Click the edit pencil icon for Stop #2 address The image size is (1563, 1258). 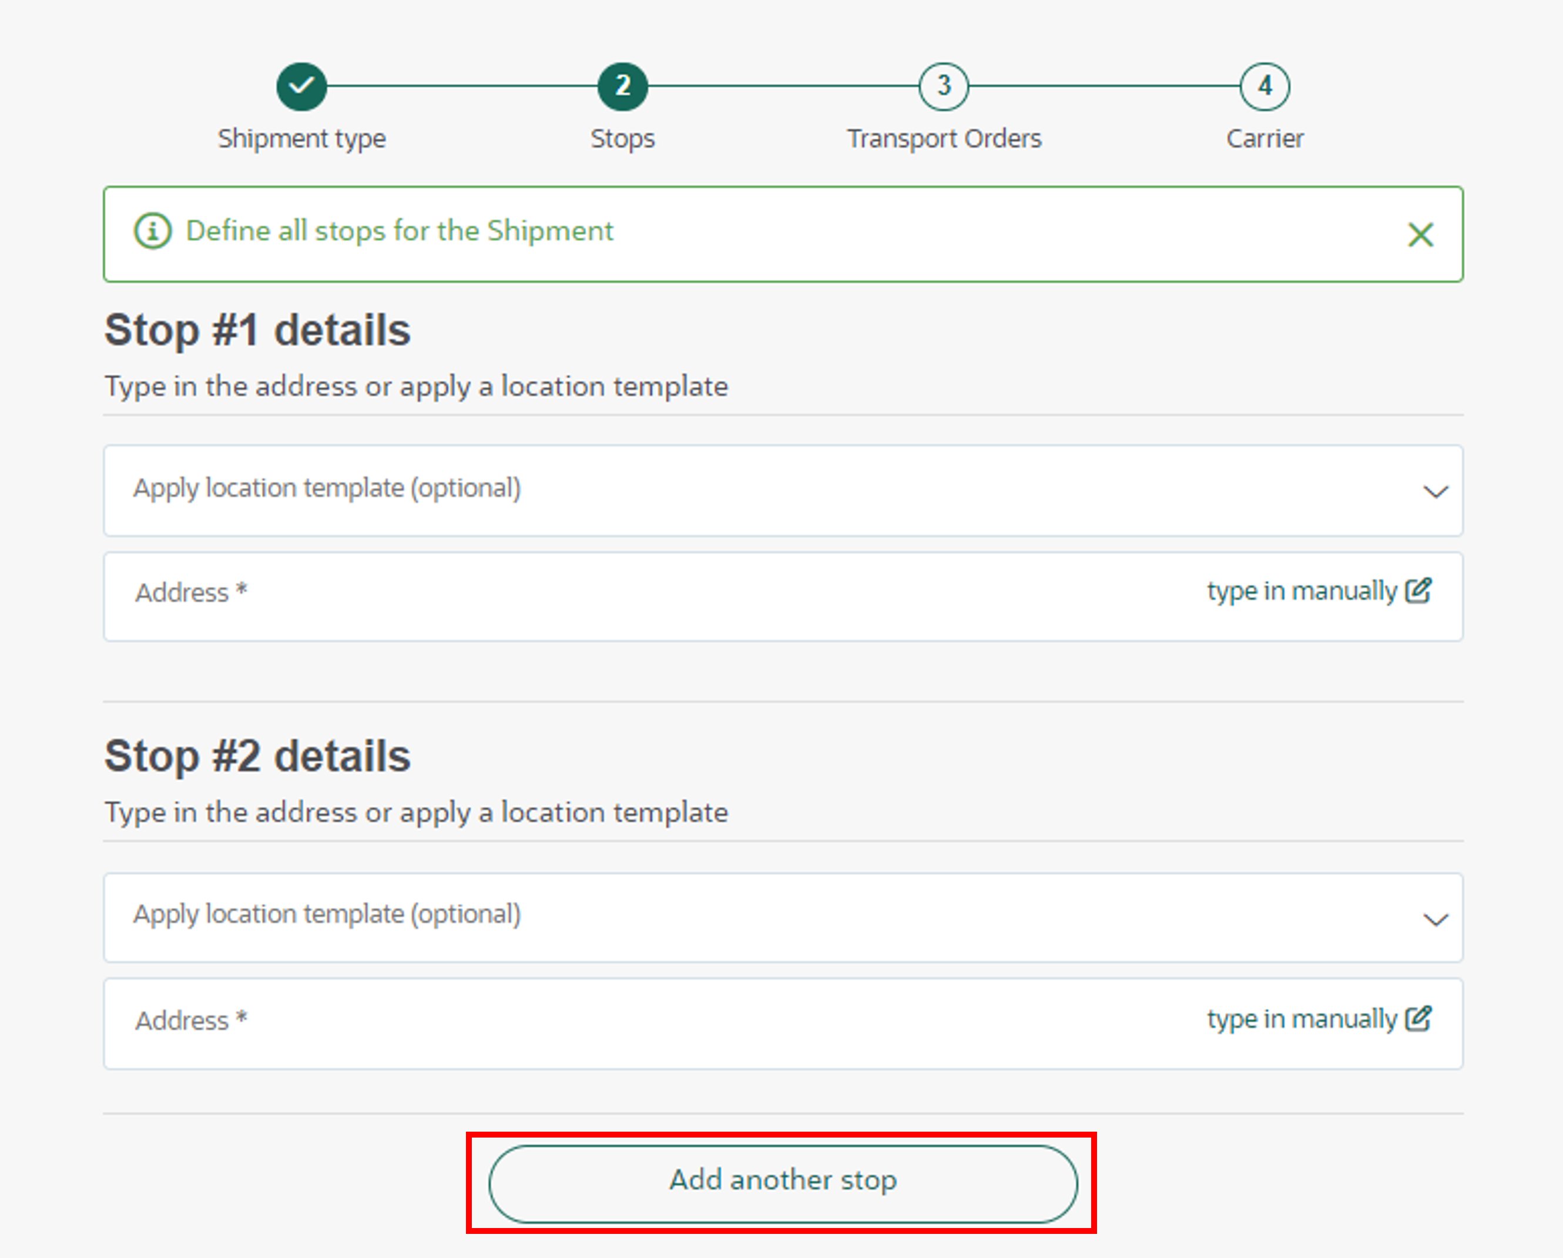1418,1019
